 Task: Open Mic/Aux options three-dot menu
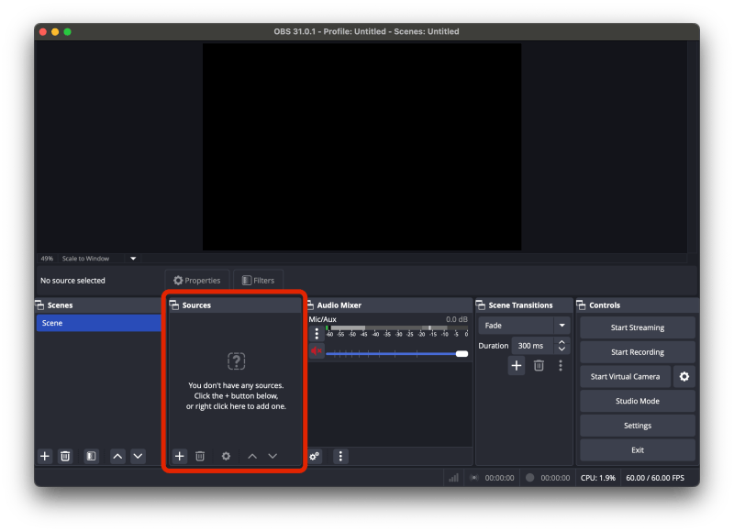click(317, 333)
